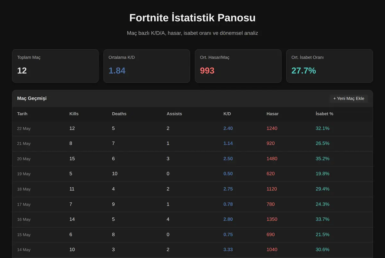Image resolution: width=385 pixels, height=258 pixels.
Task: Click damage value 1240 in the 22 May row
Action: (272, 128)
